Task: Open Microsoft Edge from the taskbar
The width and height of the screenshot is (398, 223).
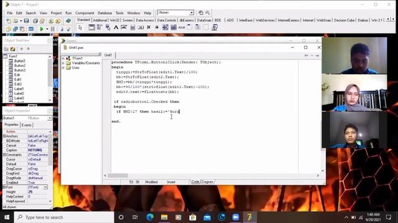Action: pos(150,217)
